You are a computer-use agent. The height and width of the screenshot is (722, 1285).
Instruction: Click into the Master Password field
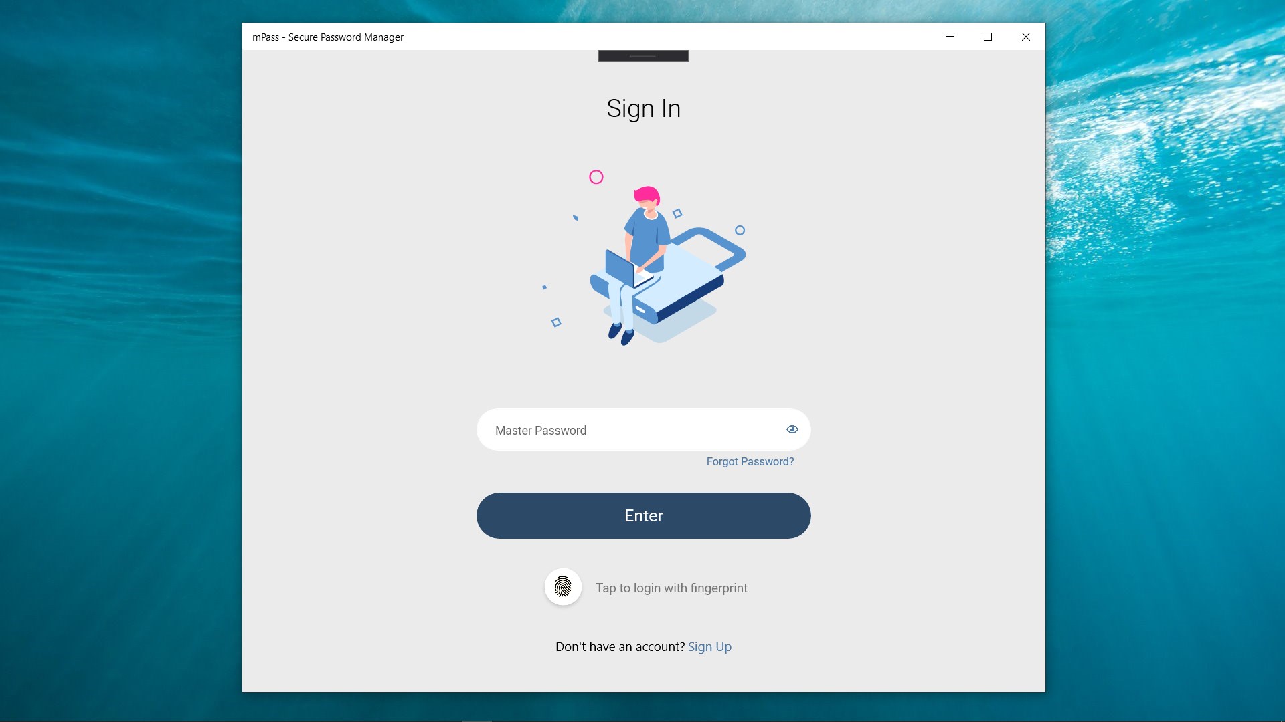643,429
